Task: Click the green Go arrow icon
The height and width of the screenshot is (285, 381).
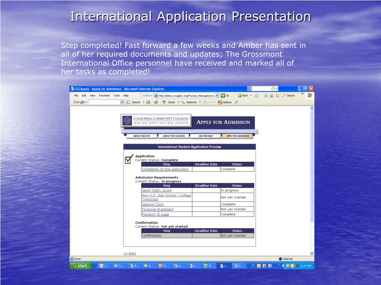Action: click(x=223, y=96)
